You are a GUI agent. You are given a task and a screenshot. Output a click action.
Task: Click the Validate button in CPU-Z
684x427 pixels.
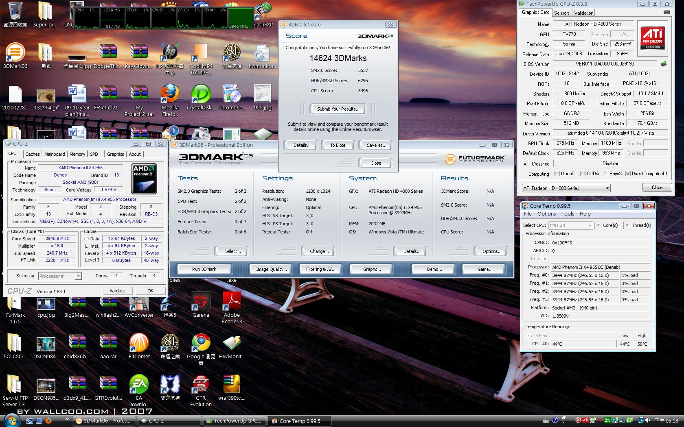point(117,291)
